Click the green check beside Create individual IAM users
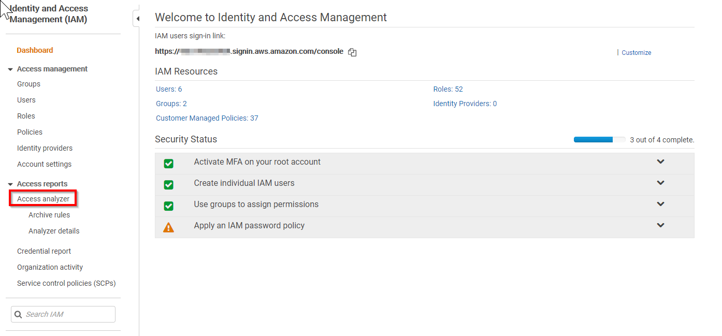Screen dimensions: 722x336 click(x=168, y=185)
